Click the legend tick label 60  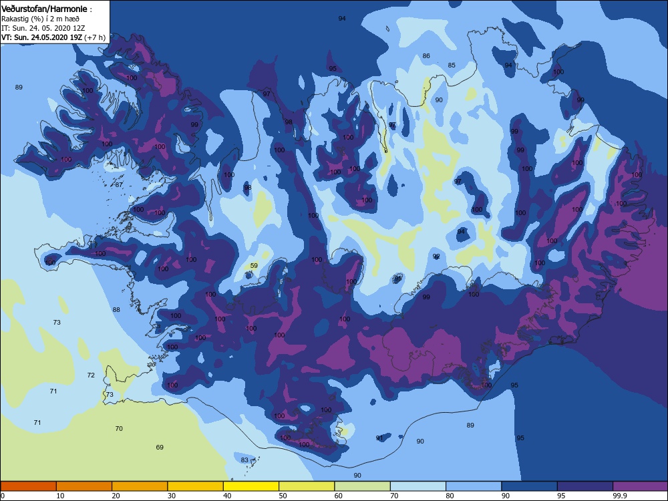tap(339, 496)
